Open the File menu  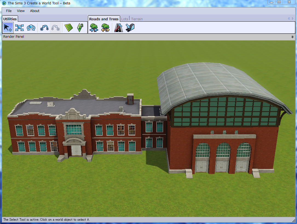coord(9,11)
